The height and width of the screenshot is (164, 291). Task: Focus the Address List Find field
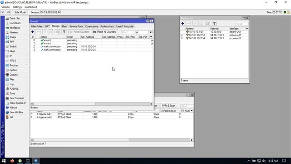[x=242, y=24]
